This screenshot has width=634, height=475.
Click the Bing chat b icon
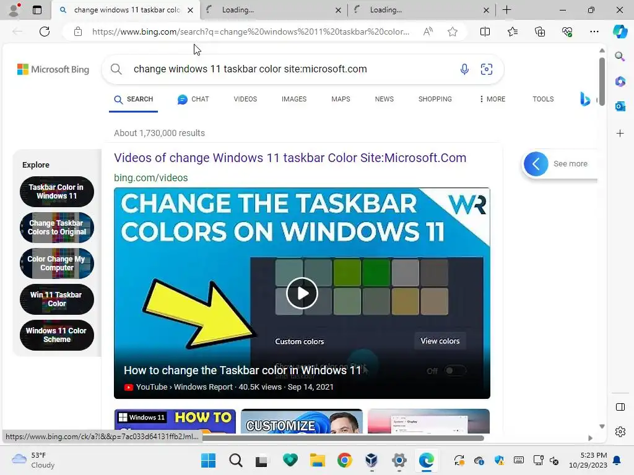pos(585,99)
